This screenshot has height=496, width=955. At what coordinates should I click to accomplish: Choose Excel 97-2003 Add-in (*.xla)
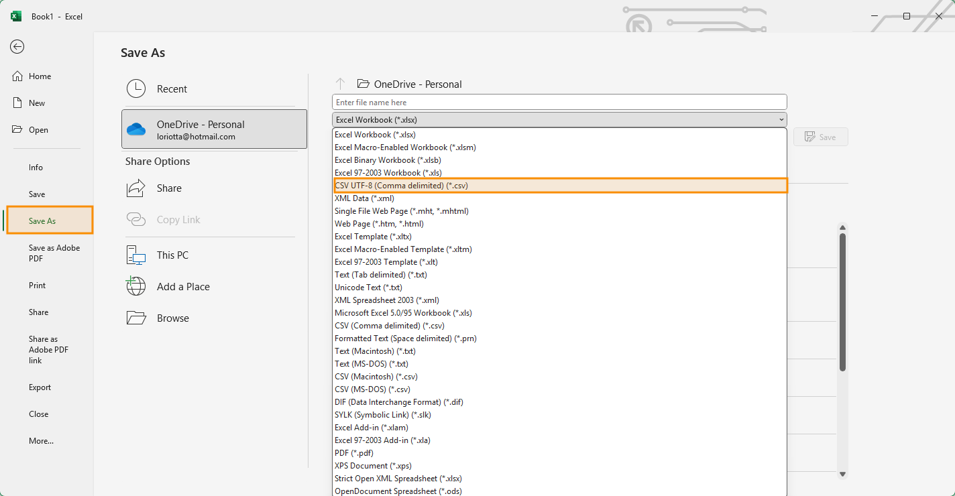click(x=559, y=440)
